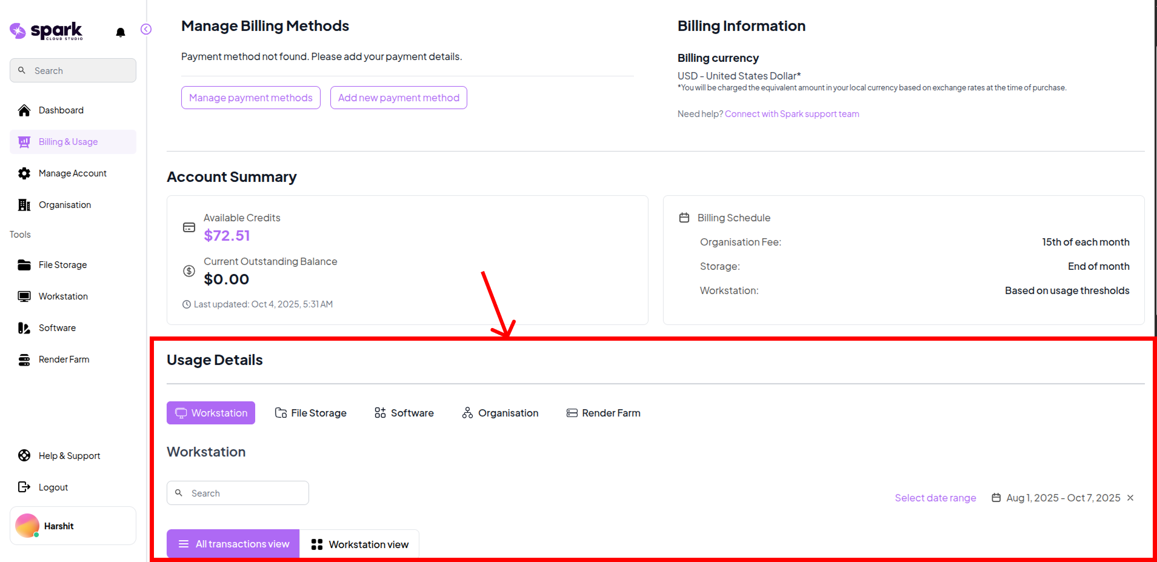
Task: Click the Workstation usage search field
Action: point(245,493)
